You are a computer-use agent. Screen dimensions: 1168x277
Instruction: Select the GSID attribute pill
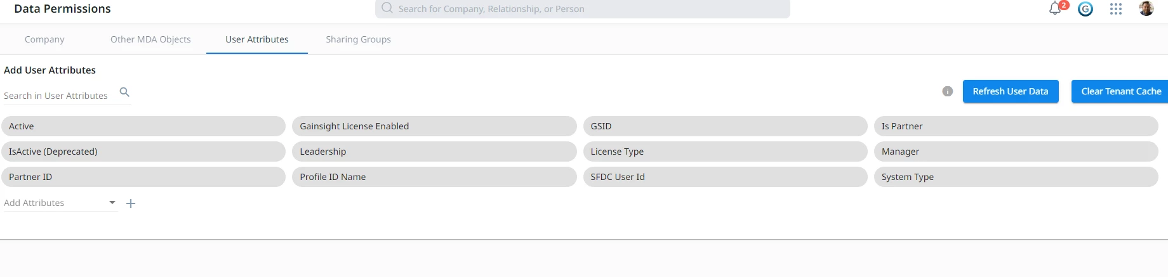[725, 126]
